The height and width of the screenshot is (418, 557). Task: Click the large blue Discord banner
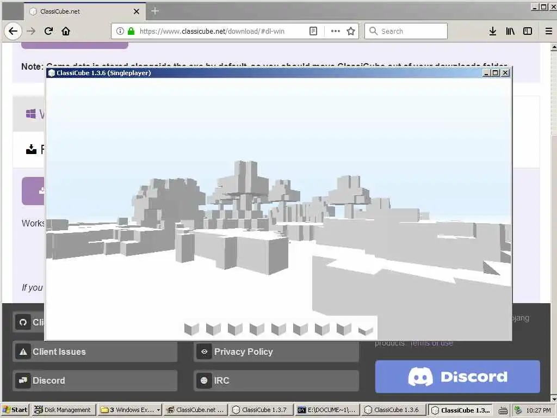(x=457, y=377)
